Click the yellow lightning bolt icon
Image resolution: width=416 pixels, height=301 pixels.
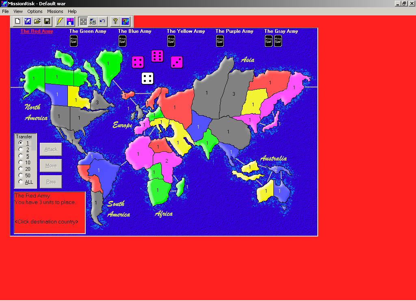[x=60, y=21]
